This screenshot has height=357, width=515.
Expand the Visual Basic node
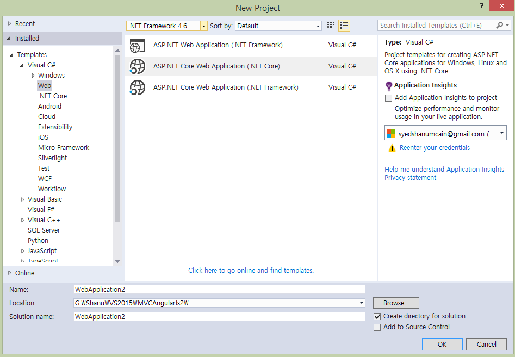click(x=22, y=199)
